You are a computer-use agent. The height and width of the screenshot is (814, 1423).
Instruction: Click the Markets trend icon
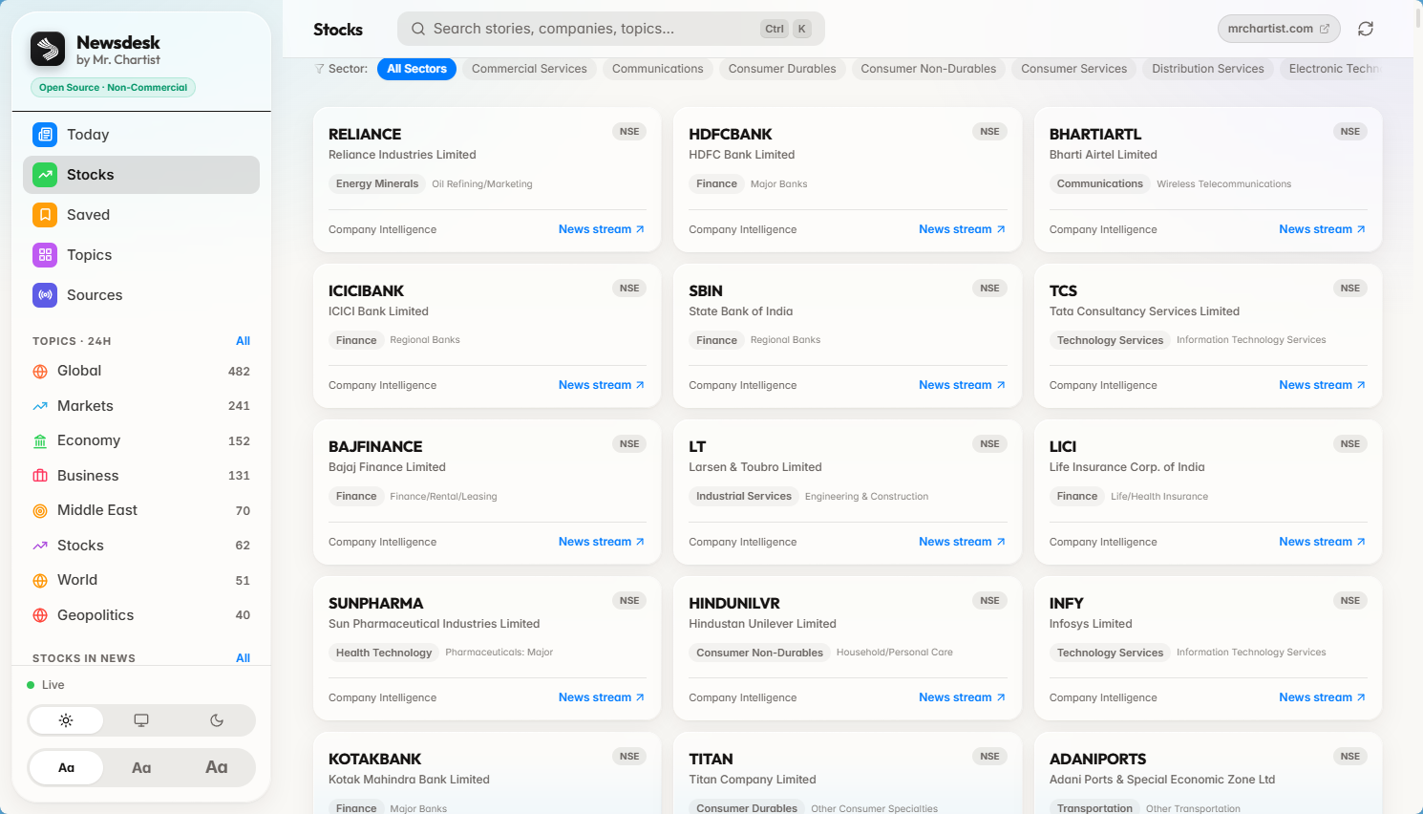pyautogui.click(x=40, y=406)
